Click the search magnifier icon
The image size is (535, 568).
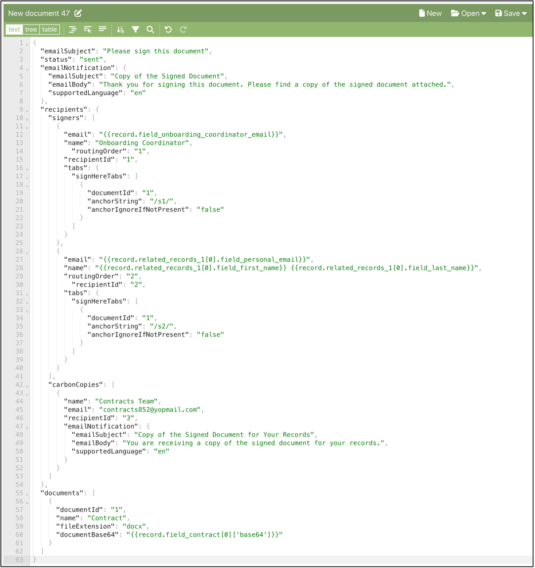tap(150, 29)
